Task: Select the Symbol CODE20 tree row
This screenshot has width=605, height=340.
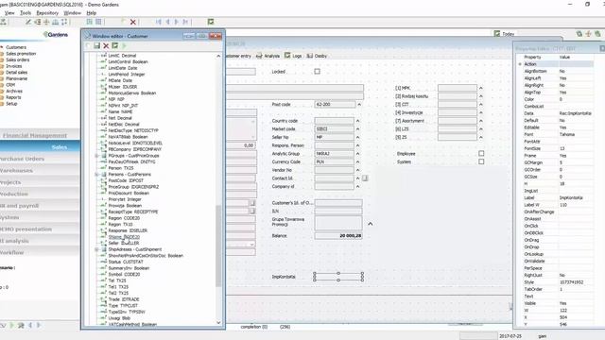Action: [x=124, y=275]
